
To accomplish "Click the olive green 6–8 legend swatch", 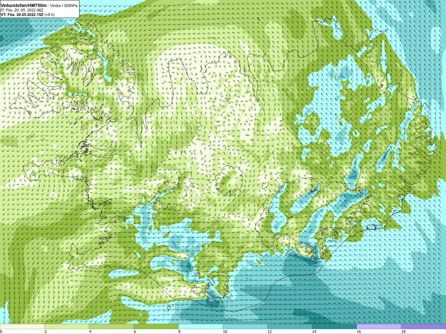I will (156, 327).
